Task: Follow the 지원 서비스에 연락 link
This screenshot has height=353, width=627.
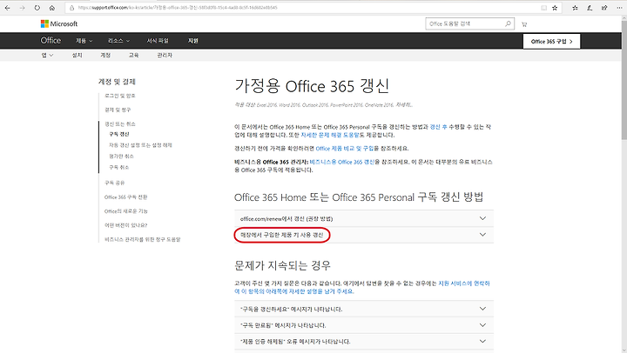Action: [x=464, y=283]
